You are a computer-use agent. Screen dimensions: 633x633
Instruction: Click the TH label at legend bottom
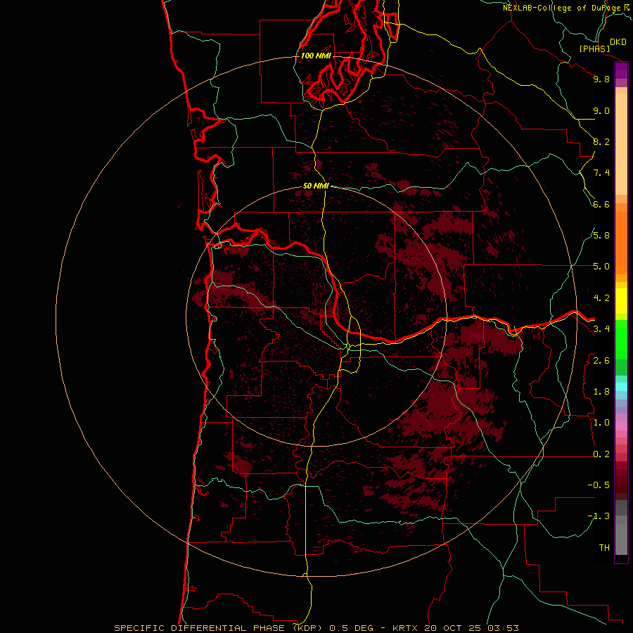604,548
